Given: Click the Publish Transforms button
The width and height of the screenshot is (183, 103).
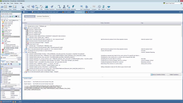Looking at the screenshot, I should click(174, 74).
